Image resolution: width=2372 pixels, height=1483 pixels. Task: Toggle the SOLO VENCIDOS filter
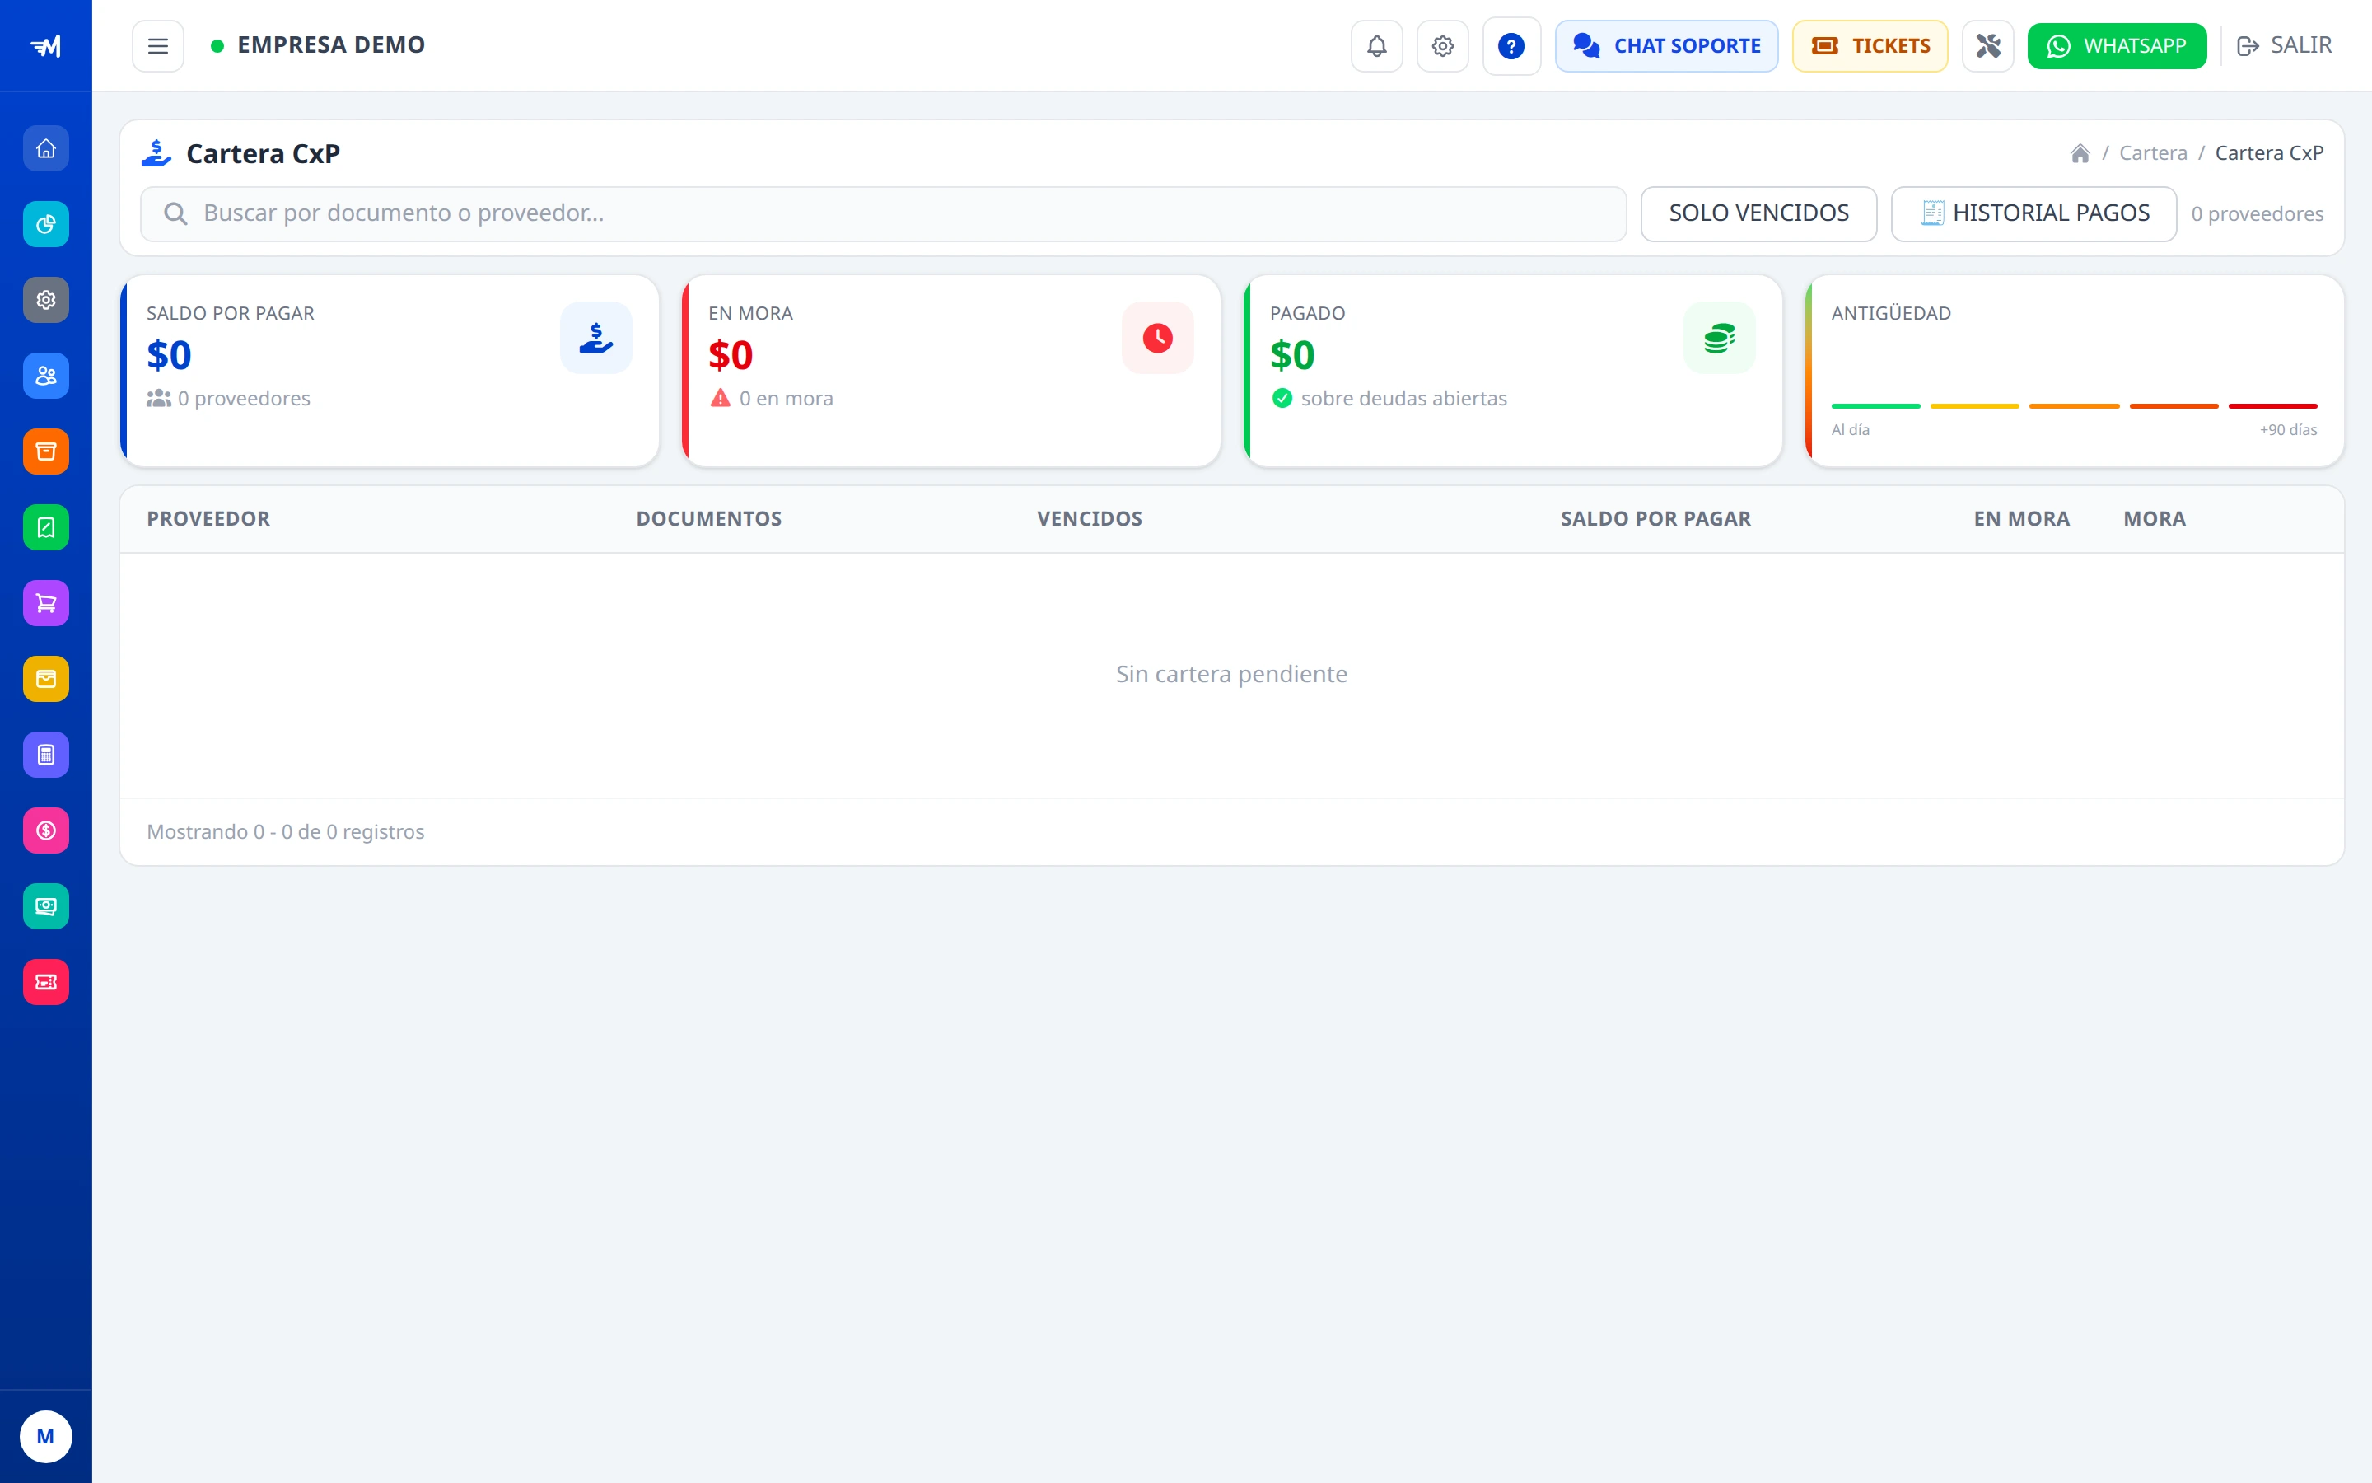pyautogui.click(x=1758, y=214)
